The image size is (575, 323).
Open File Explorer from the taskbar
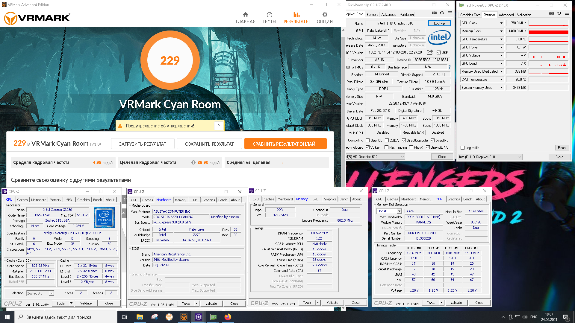click(x=140, y=317)
